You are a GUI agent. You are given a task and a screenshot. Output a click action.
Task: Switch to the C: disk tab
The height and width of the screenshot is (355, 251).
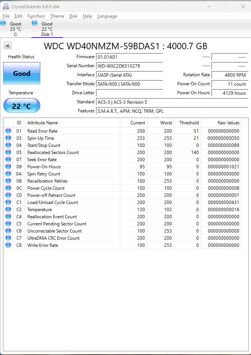point(16,29)
